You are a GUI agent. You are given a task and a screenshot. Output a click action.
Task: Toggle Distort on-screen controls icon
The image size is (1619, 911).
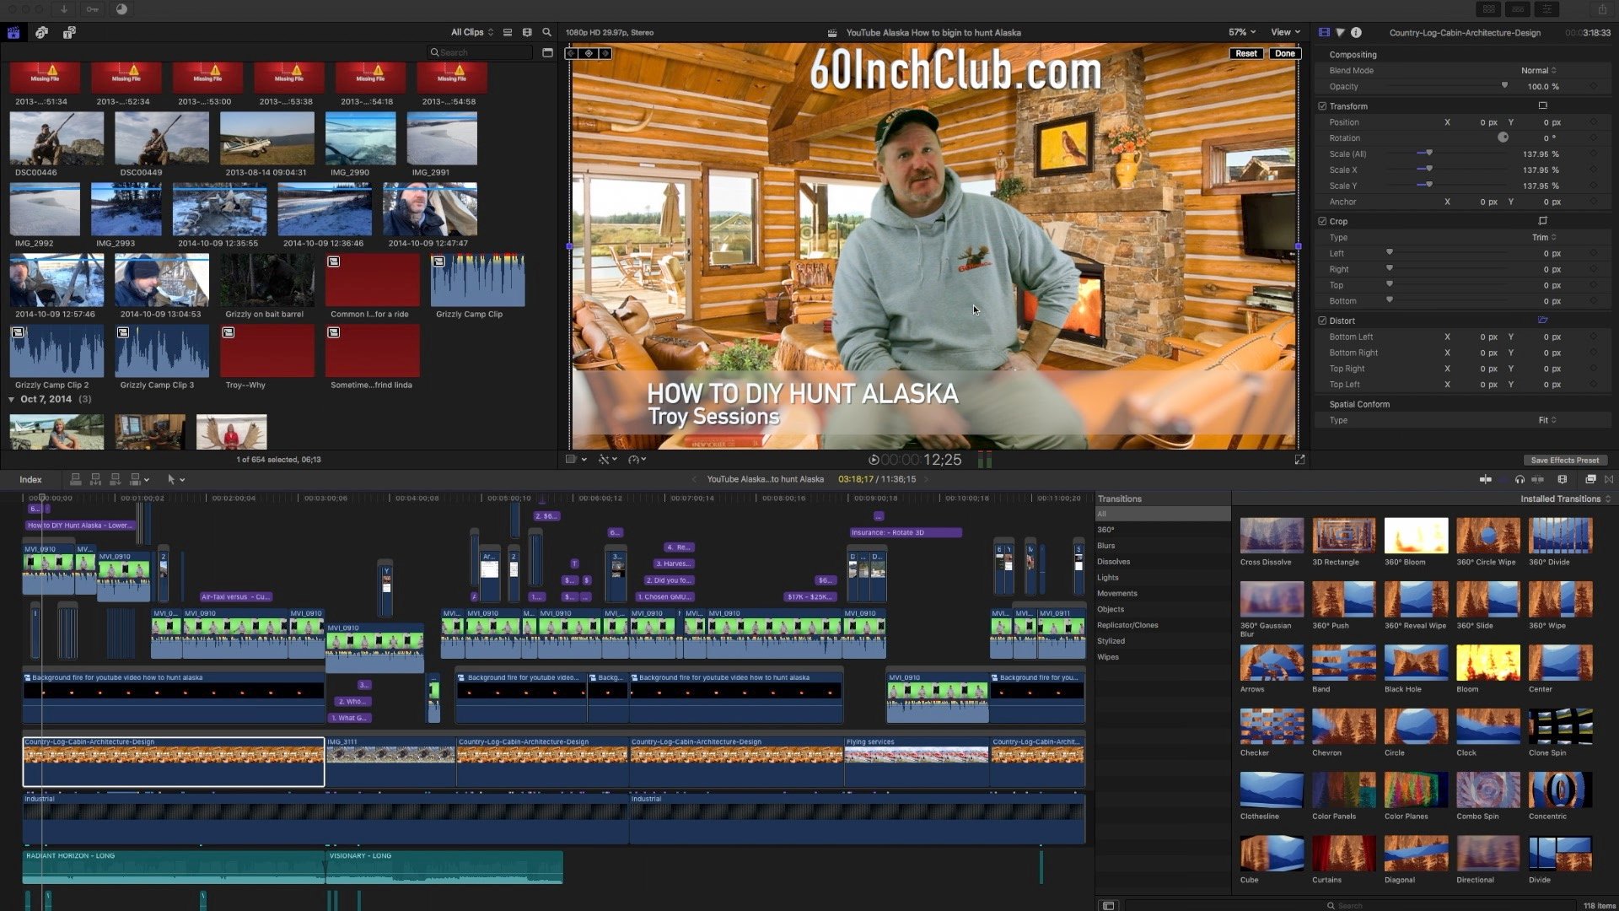1542,320
